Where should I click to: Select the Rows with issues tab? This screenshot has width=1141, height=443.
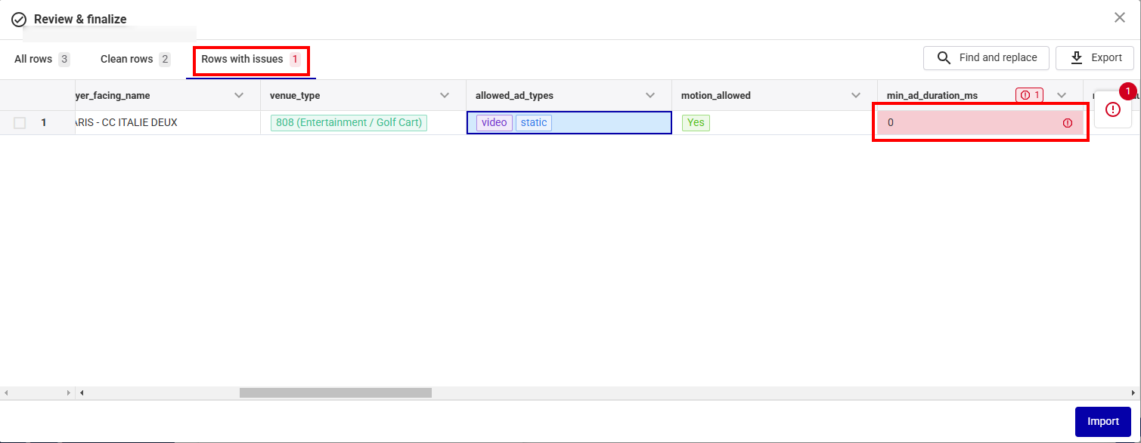coord(250,59)
